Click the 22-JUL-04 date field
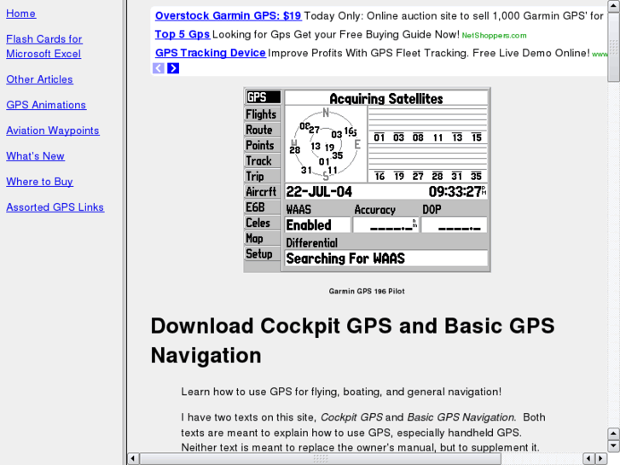Image resolution: width=620 pixels, height=465 pixels. point(319,192)
